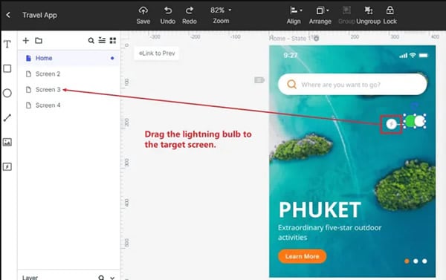Click the Learn More button

[x=302, y=256]
